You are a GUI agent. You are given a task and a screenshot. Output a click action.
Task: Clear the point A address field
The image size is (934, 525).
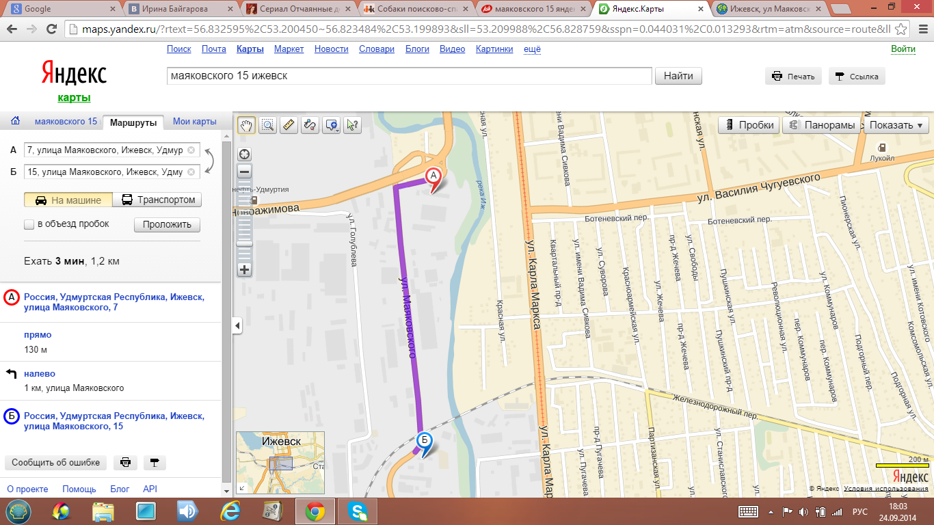pos(191,150)
